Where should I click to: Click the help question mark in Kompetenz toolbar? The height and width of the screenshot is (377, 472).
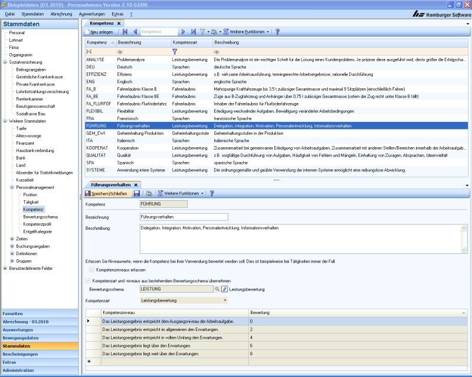coord(277,32)
